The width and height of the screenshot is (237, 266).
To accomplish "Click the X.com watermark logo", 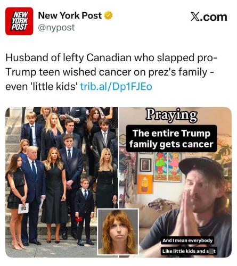I will pos(209,17).
